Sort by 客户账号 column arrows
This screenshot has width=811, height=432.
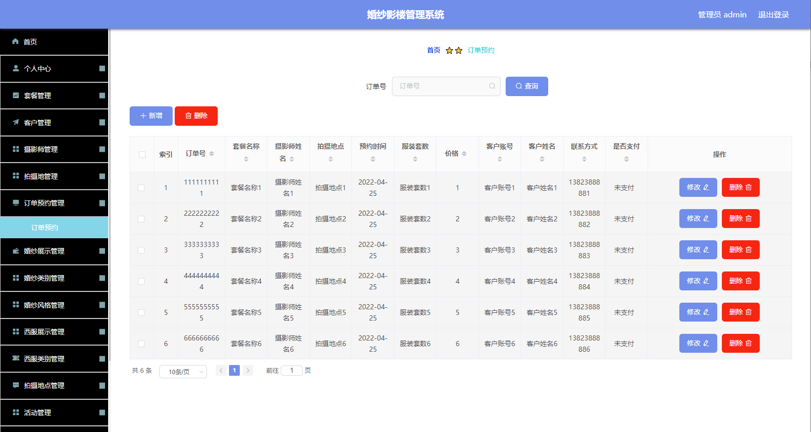coord(500,159)
